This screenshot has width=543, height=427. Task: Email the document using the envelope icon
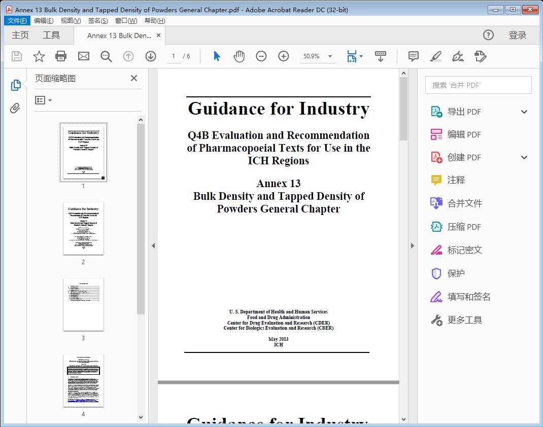coord(83,56)
